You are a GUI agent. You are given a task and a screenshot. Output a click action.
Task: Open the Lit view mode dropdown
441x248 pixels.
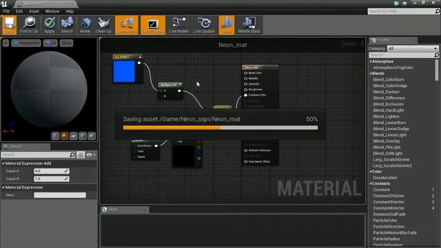(50, 43)
